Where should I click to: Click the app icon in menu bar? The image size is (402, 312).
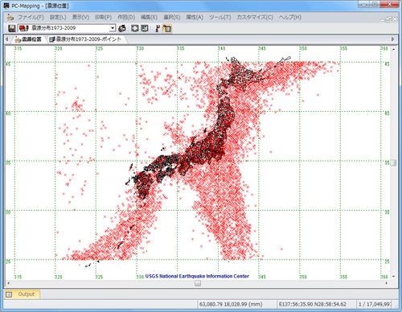(x=10, y=17)
